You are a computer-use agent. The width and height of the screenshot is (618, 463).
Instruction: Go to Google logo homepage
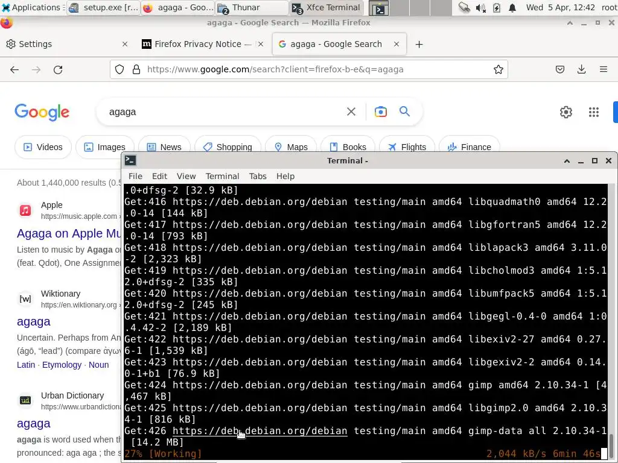42,112
